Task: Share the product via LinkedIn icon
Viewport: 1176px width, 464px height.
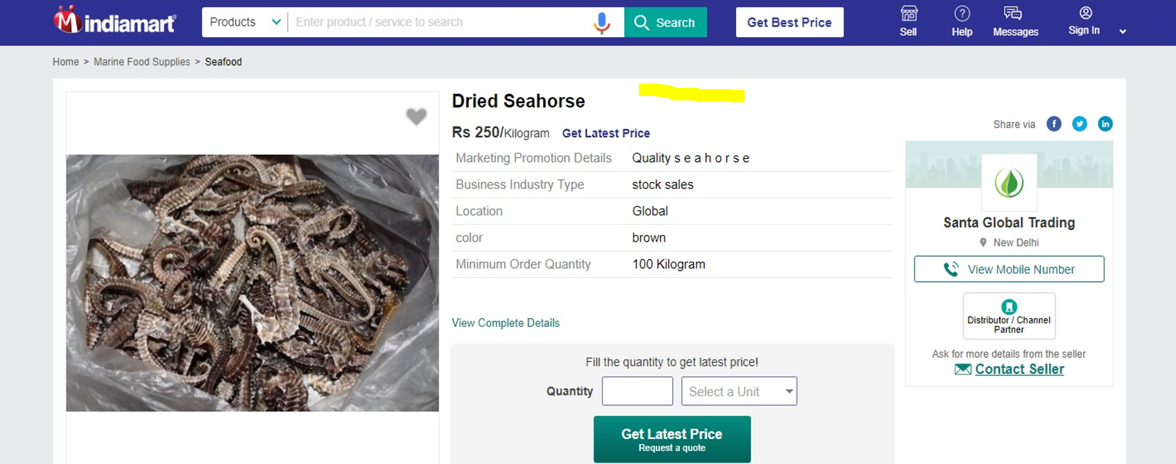Action: point(1105,124)
